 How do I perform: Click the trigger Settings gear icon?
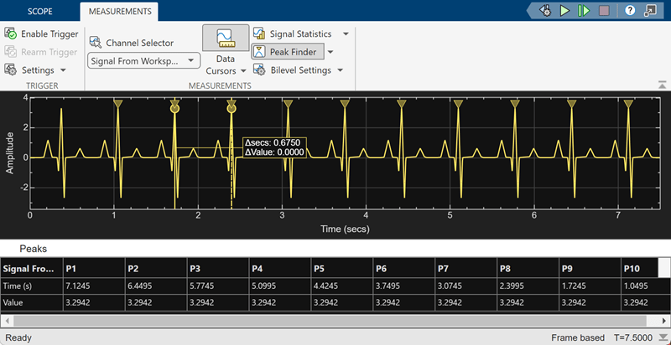tap(11, 70)
